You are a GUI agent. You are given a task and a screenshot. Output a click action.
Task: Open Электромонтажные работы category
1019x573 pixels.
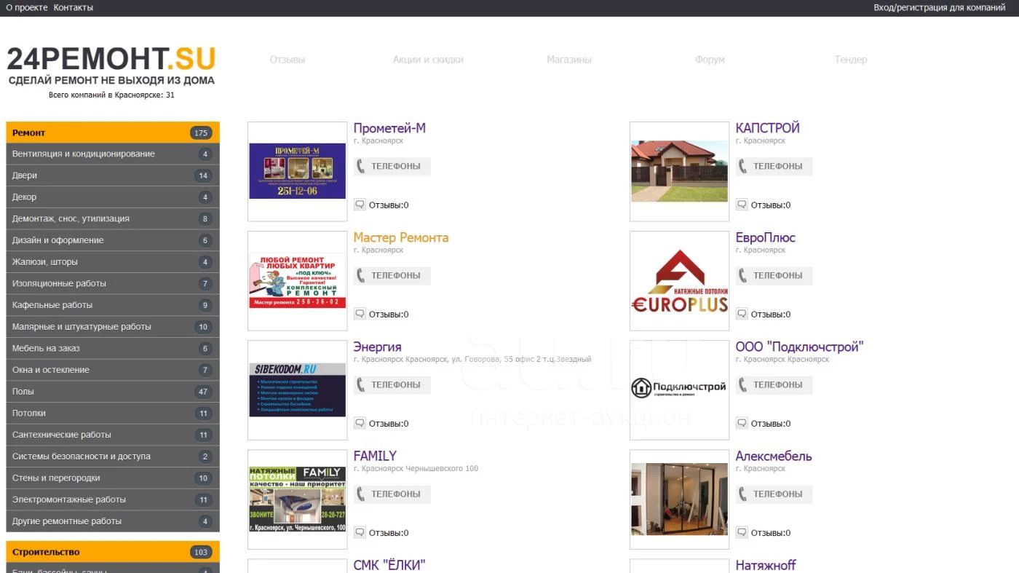pyautogui.click(x=113, y=499)
